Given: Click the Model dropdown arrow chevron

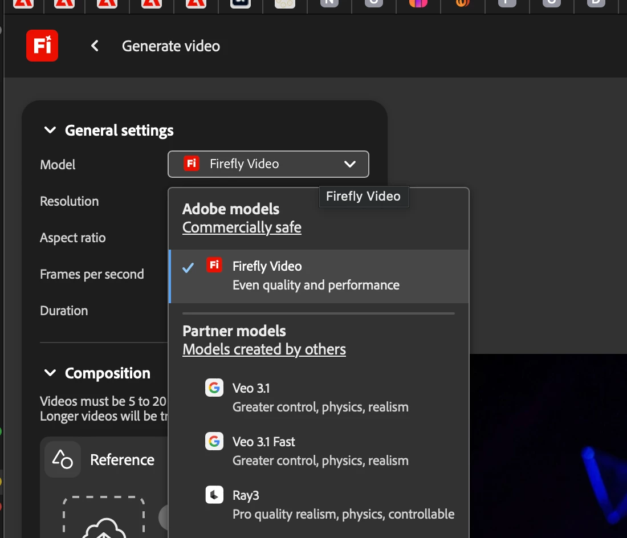Looking at the screenshot, I should pos(350,164).
